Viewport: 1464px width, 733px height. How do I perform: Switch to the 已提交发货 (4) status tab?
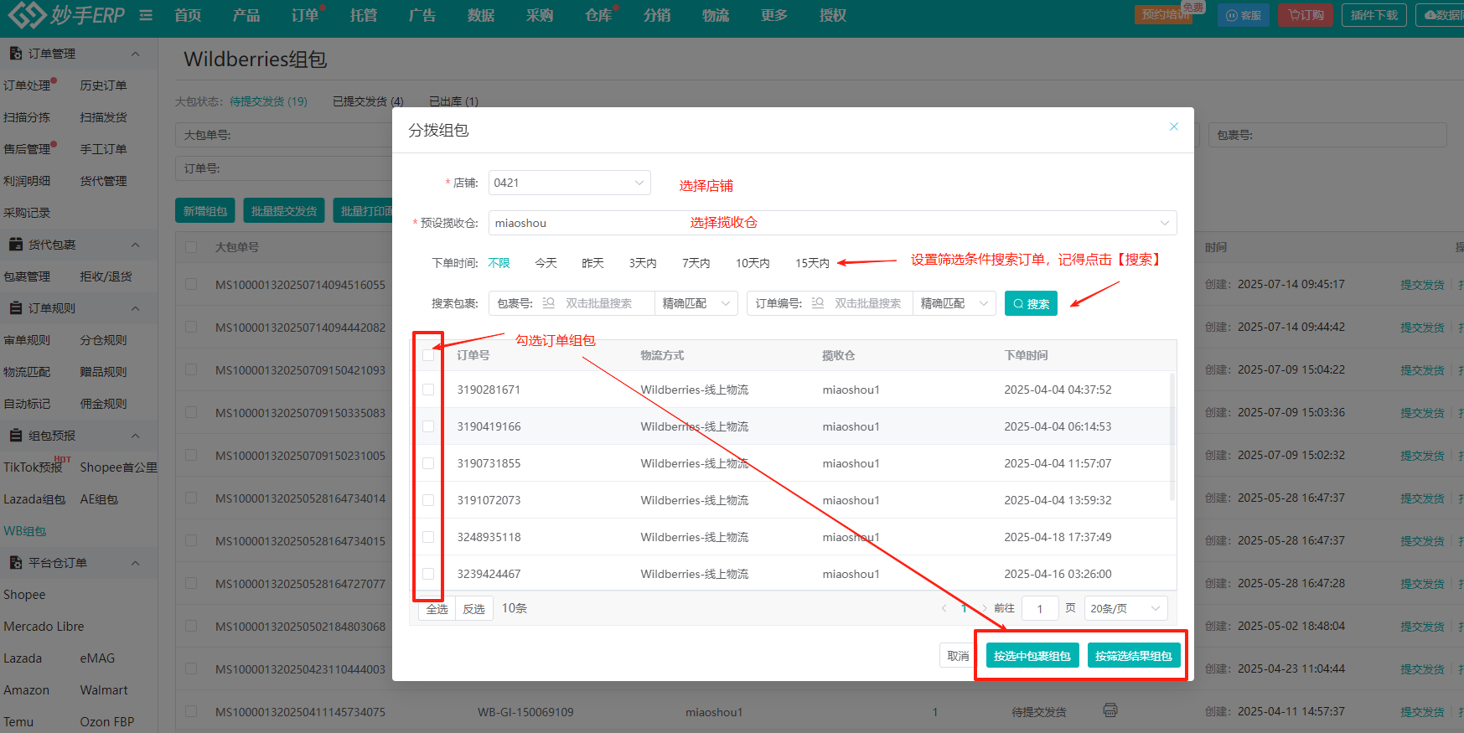click(368, 101)
